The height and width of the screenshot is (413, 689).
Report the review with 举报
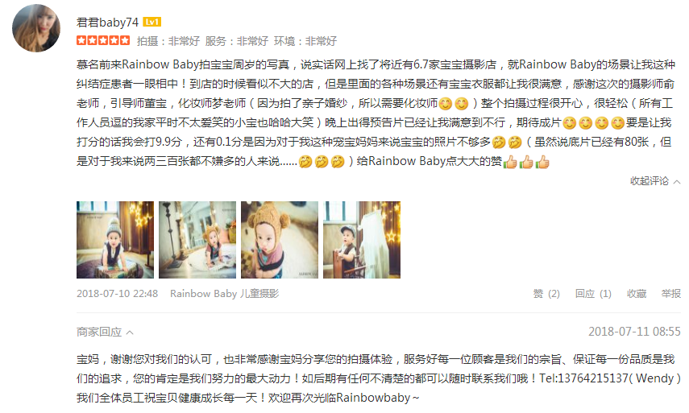point(671,294)
